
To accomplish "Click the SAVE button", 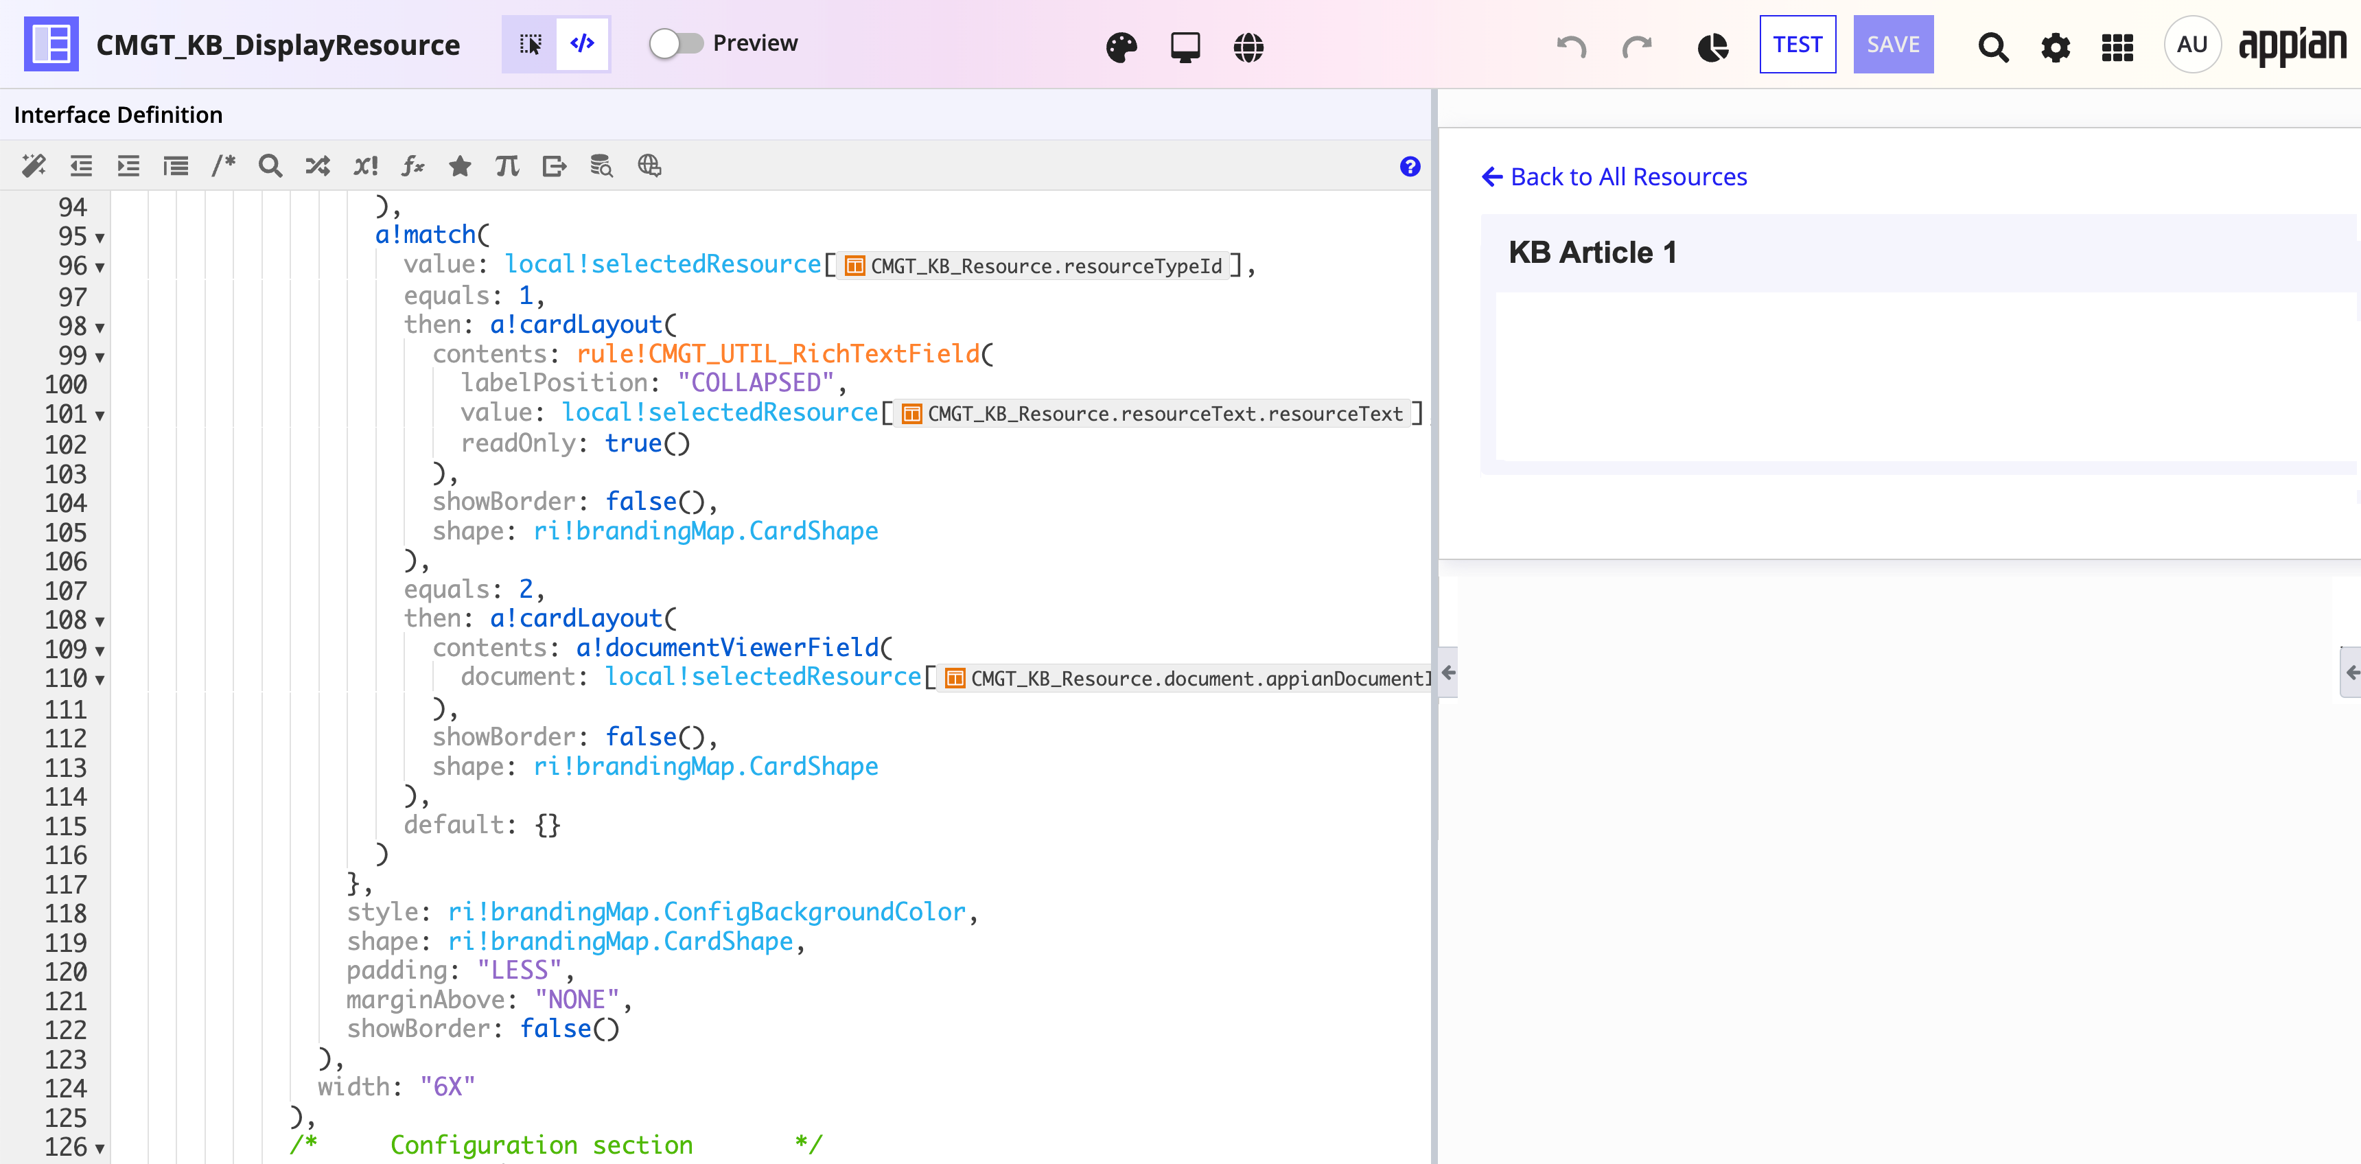I will (x=1894, y=44).
